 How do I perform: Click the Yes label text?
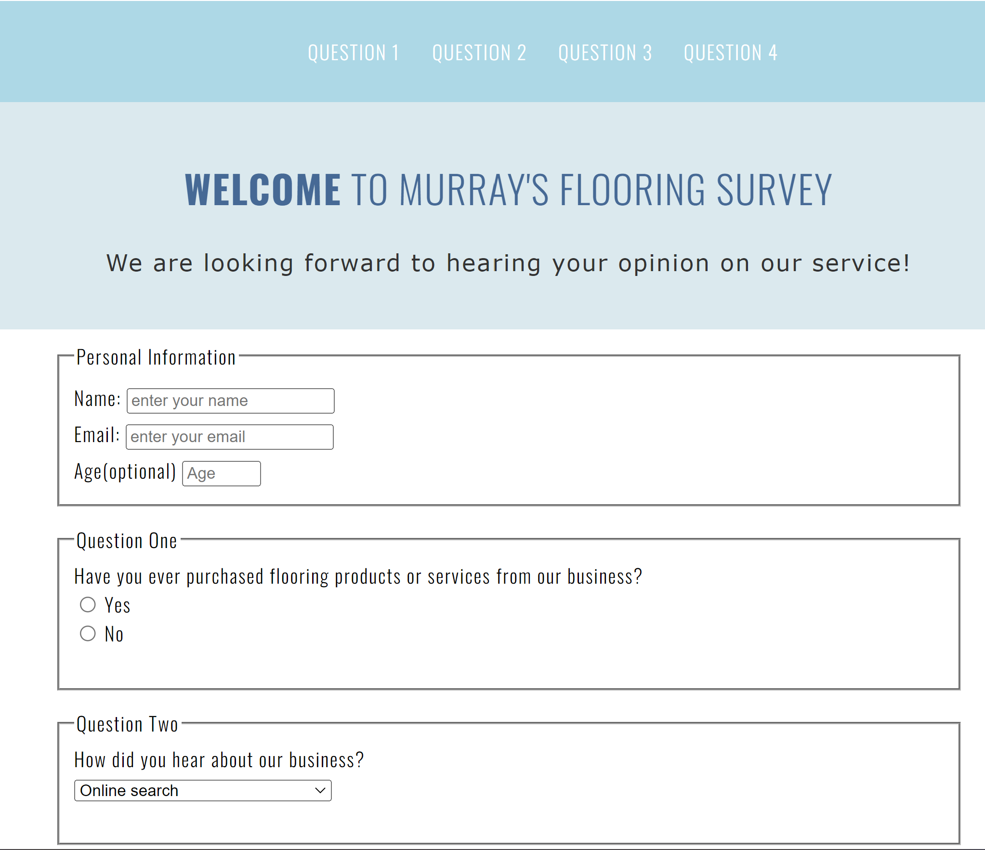[118, 605]
